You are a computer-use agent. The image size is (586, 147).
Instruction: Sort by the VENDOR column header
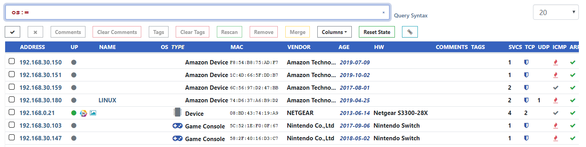(x=299, y=47)
